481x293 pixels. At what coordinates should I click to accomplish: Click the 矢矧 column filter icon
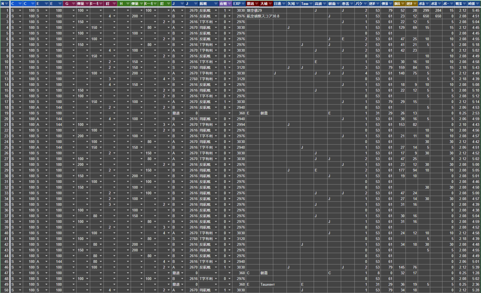[x=297, y=3]
